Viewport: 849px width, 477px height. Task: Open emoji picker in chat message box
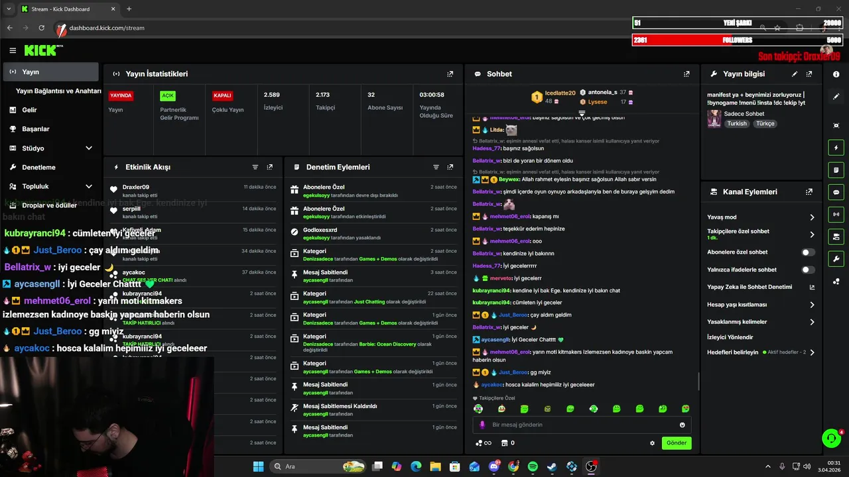(682, 425)
